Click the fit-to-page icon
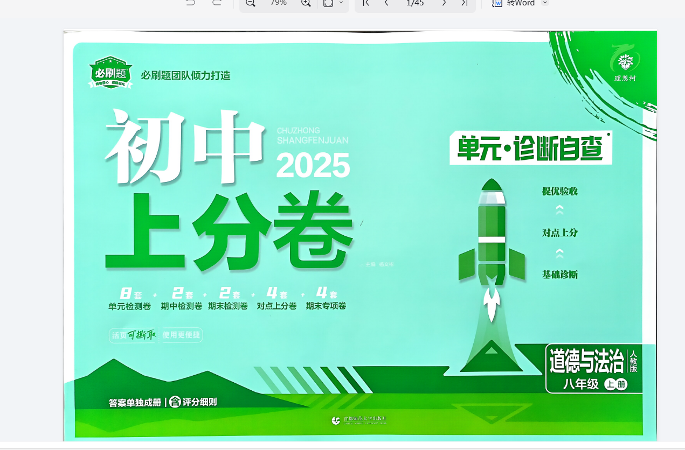685x450 pixels. click(x=328, y=3)
